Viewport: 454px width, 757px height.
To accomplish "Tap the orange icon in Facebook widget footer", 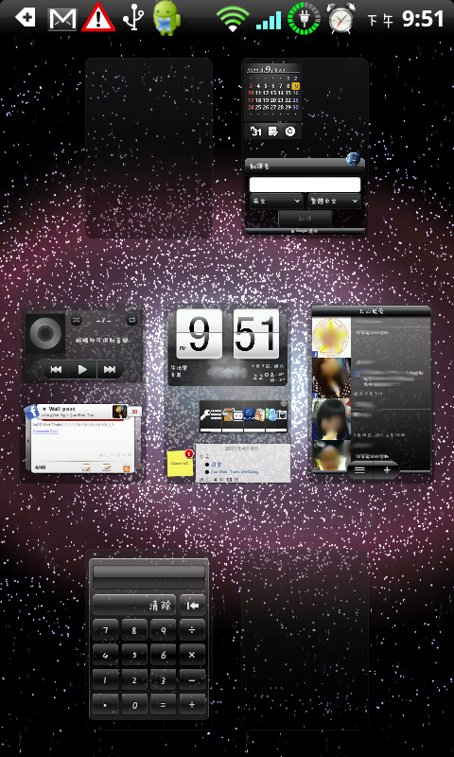I will click(127, 467).
